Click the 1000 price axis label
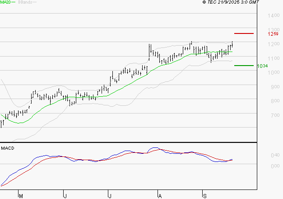283x199 pixels. tap(274, 72)
